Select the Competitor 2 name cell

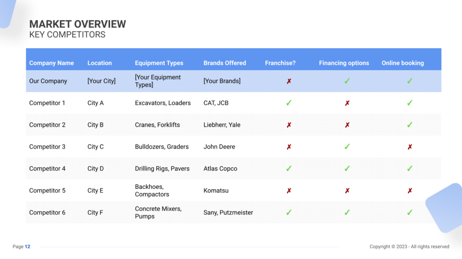(47, 125)
